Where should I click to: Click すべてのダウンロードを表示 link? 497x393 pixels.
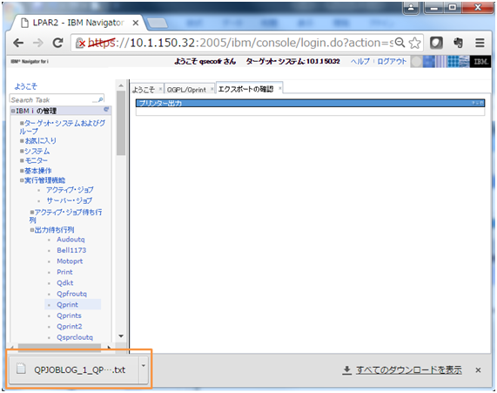coord(408,369)
